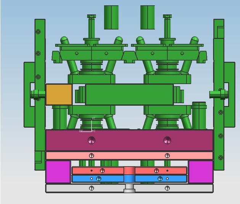Click the right slotted screw on the blue plate
The width and height of the screenshot is (240, 204).
(x=160, y=178)
